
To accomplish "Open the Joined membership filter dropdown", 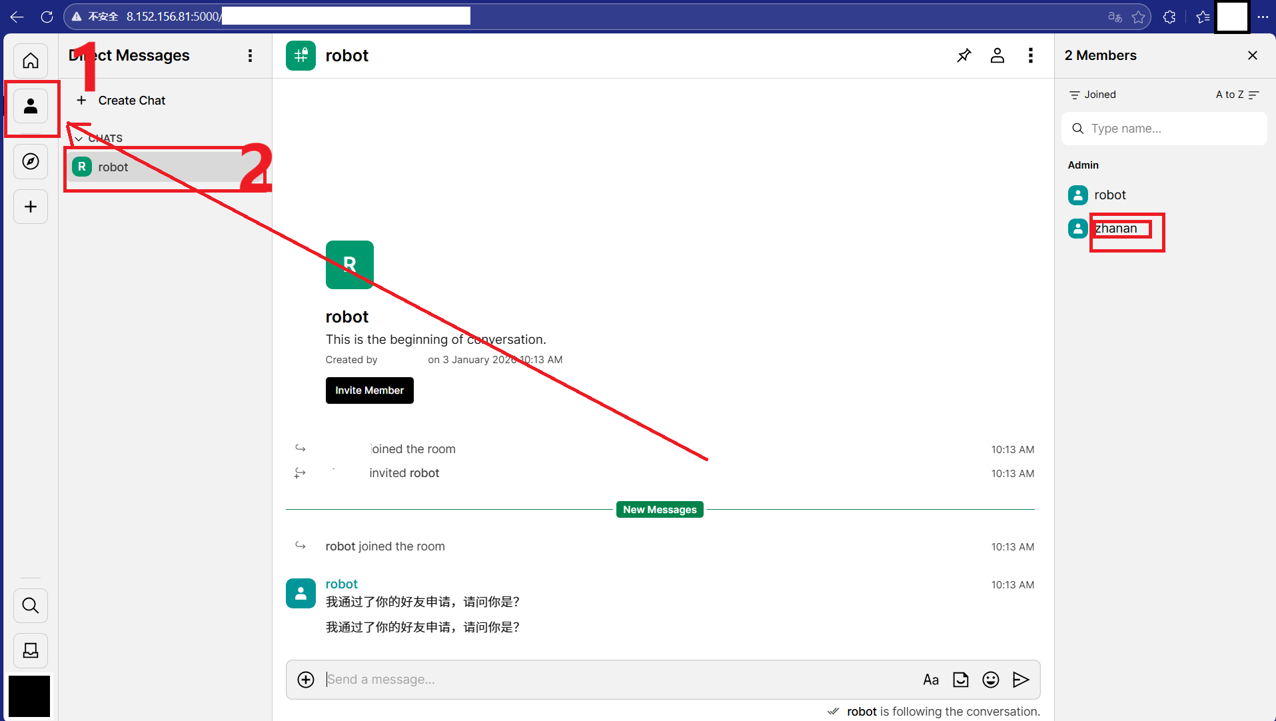I will [x=1093, y=95].
